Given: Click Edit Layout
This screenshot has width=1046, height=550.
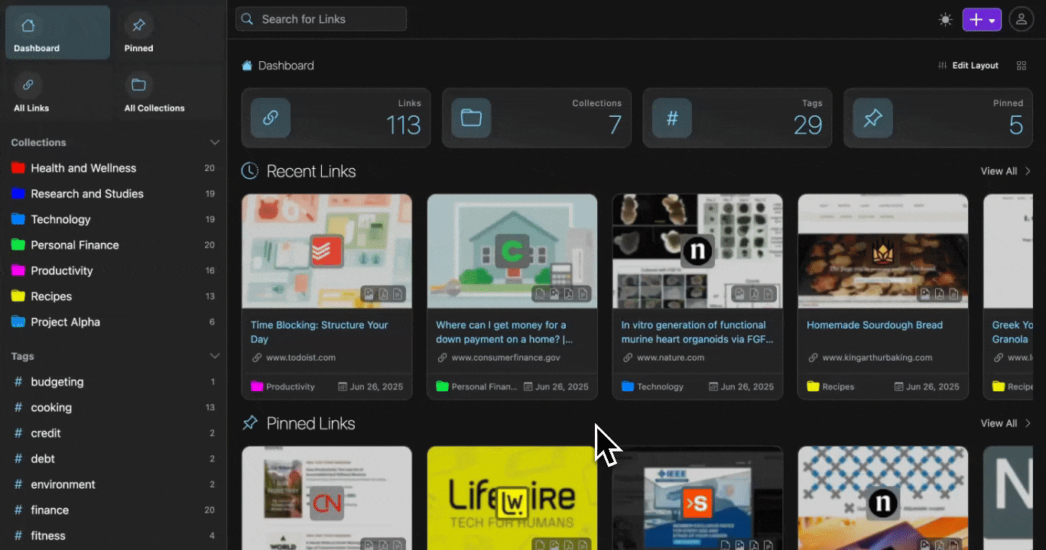Looking at the screenshot, I should coord(974,66).
